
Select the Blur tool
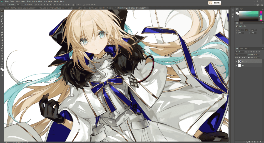pos(2,43)
